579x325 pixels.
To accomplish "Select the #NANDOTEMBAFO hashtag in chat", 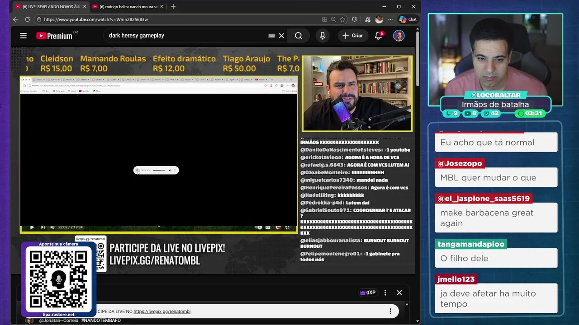I will 101,320.
